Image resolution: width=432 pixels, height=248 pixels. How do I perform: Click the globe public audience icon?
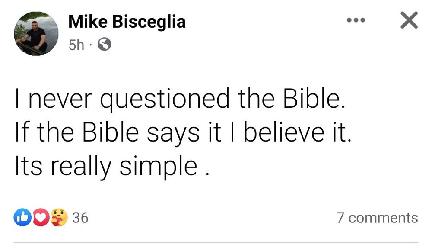click(104, 44)
